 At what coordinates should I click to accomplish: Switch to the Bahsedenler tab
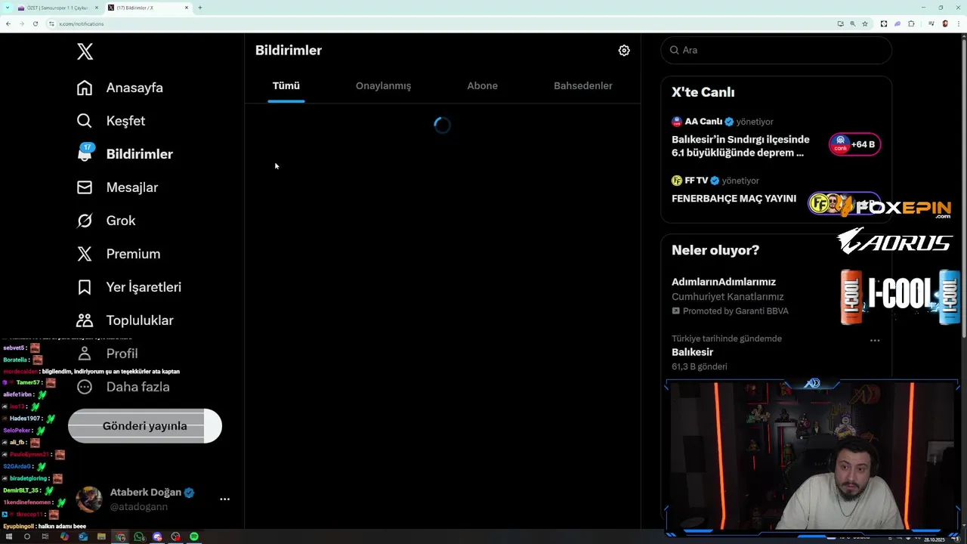tap(583, 85)
